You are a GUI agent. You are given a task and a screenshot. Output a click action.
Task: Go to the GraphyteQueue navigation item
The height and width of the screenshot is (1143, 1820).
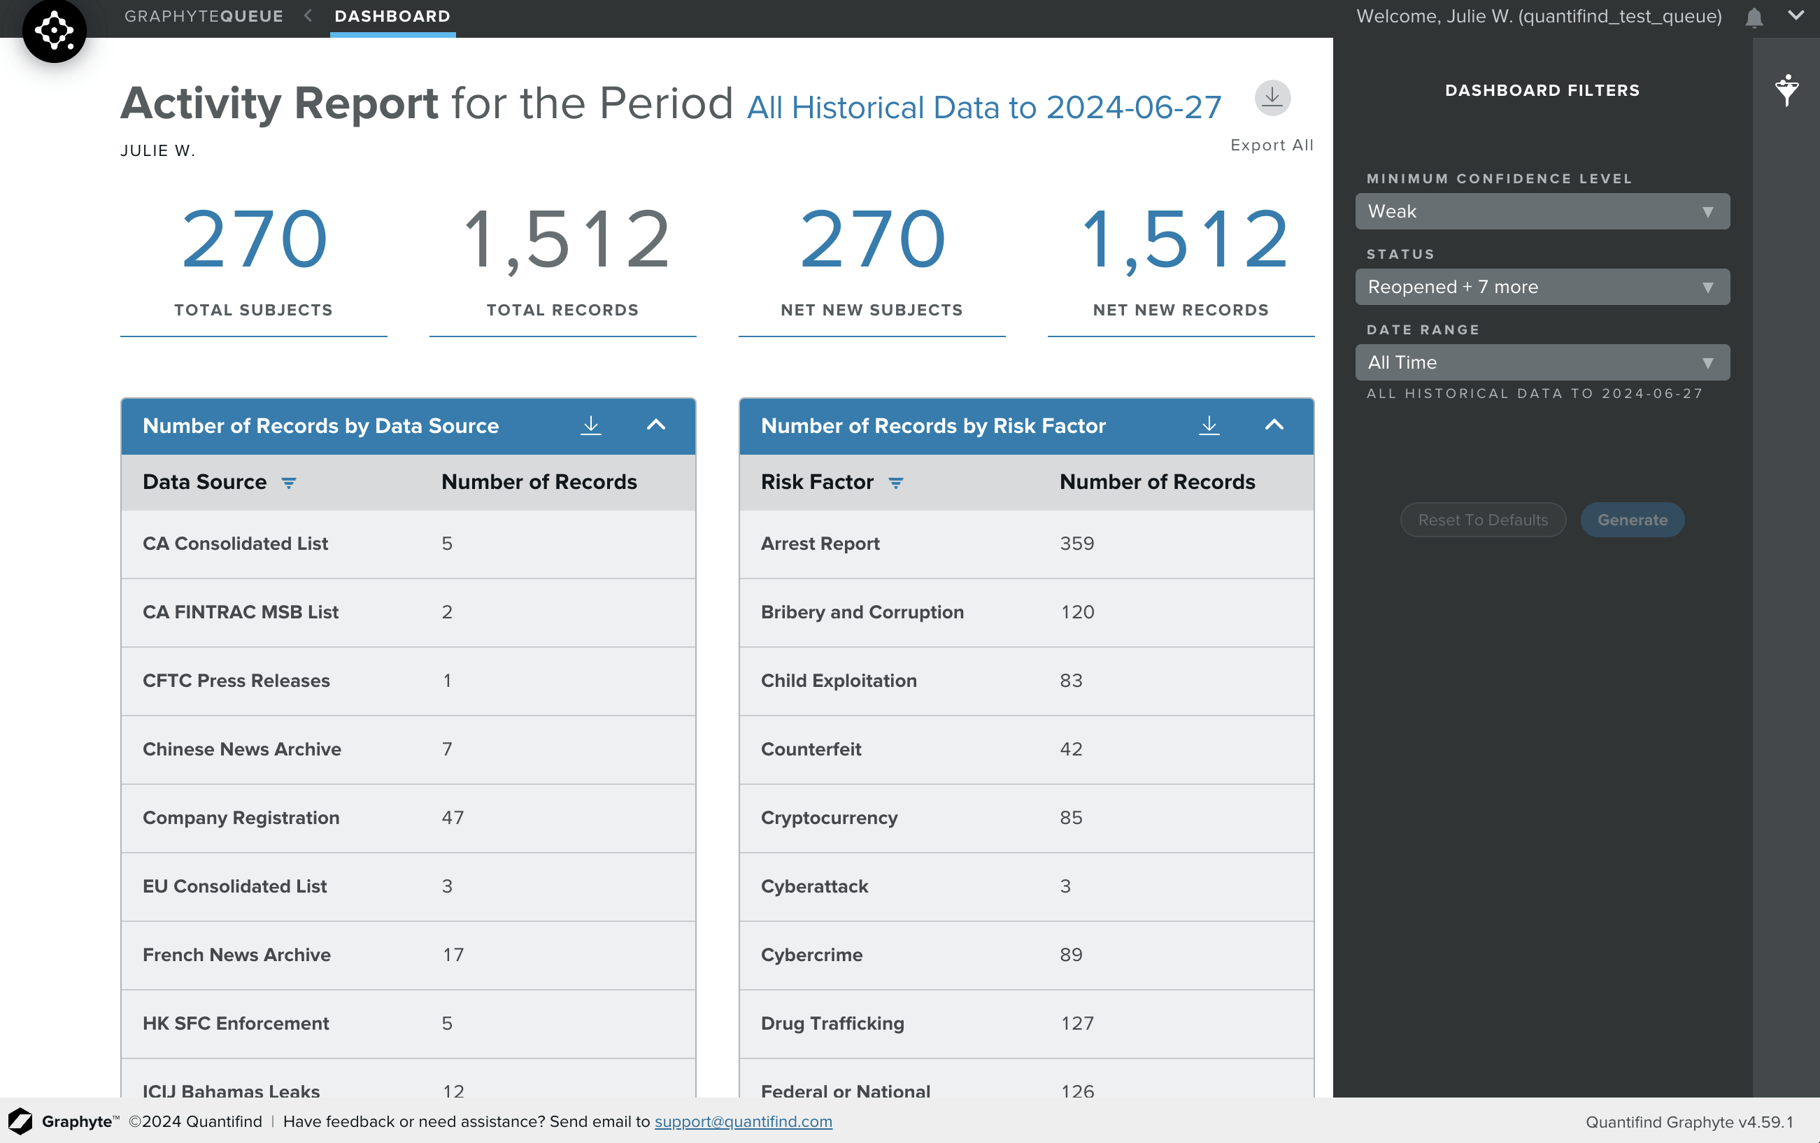pyautogui.click(x=204, y=17)
